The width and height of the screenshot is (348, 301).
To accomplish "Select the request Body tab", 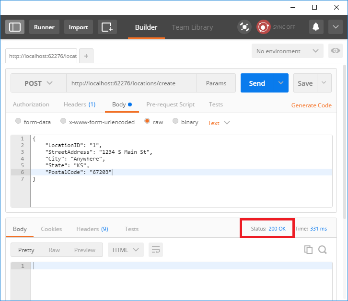I will click(x=122, y=104).
